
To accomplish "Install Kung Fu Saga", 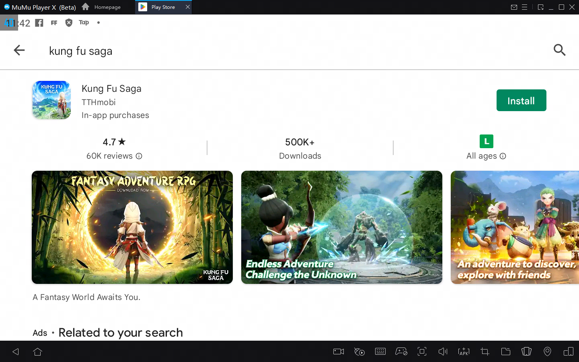I will (x=521, y=100).
